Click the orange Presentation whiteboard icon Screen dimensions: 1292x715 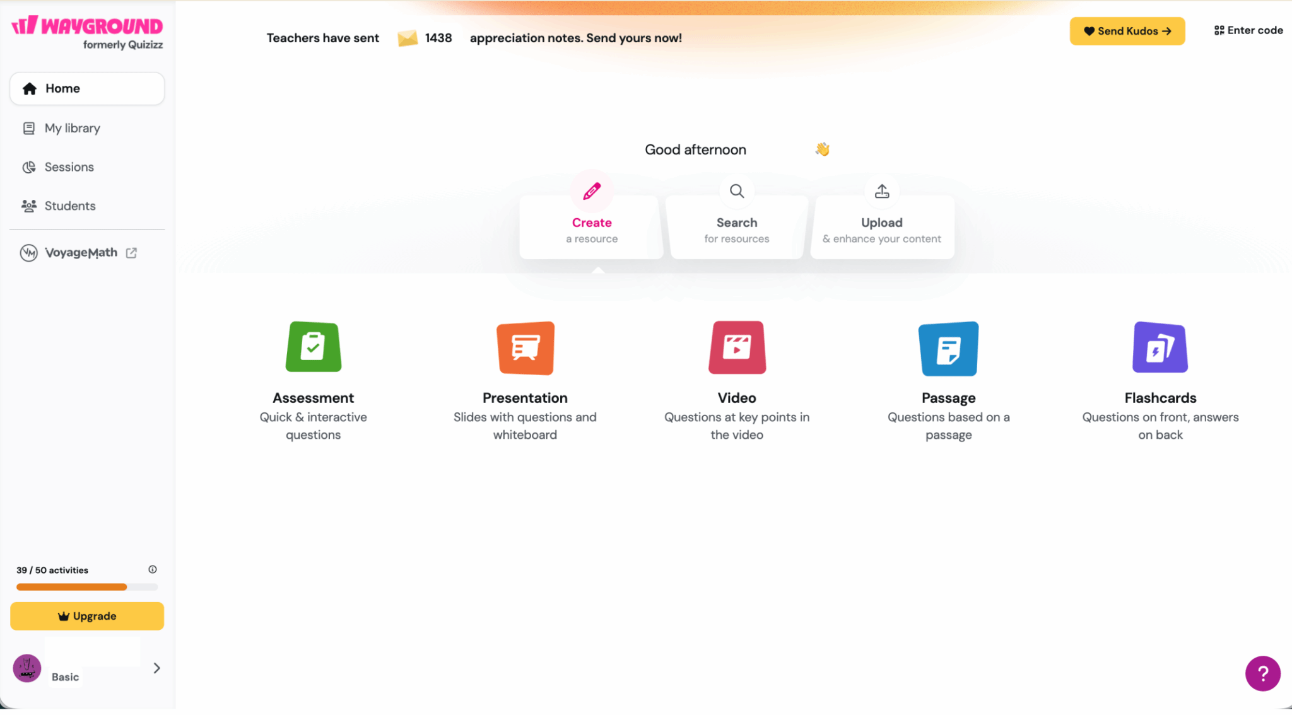click(525, 348)
